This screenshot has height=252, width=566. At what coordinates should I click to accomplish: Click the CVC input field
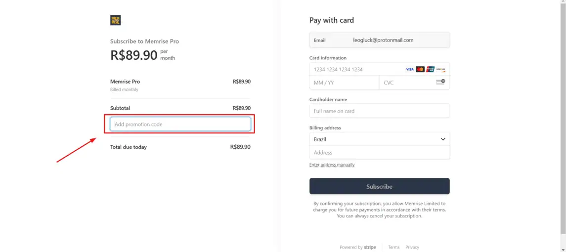click(414, 83)
